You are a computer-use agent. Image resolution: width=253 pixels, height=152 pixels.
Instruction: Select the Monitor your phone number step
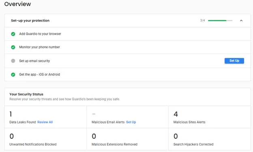click(x=40, y=47)
